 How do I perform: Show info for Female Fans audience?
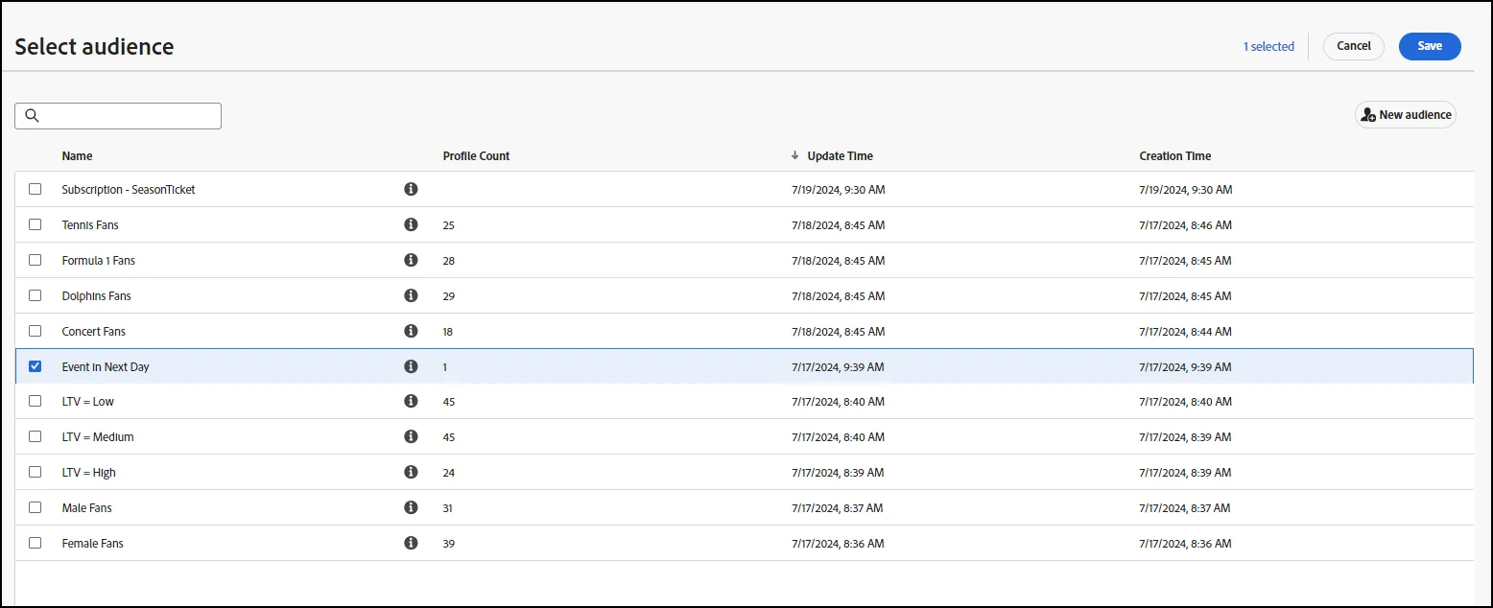point(411,543)
